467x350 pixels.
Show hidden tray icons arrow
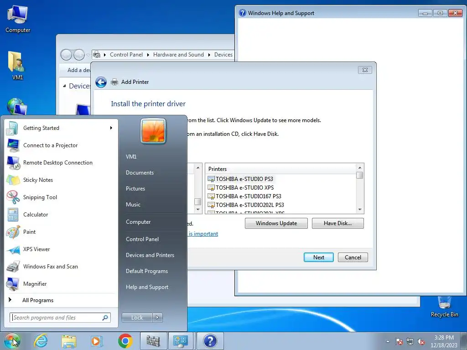tap(388, 341)
